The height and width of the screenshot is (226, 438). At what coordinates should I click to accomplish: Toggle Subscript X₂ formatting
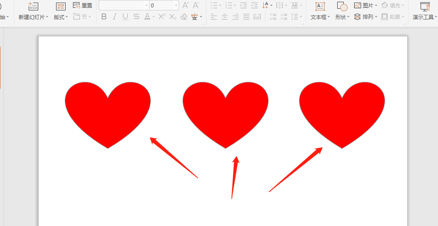pos(173,17)
